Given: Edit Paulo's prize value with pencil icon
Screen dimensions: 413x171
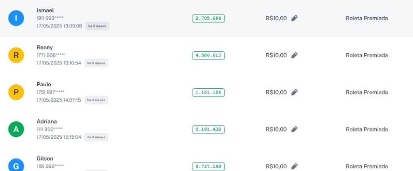Looking at the screenshot, I should click(x=294, y=92).
